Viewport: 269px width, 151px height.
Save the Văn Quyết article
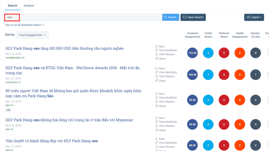[x=160, y=139]
